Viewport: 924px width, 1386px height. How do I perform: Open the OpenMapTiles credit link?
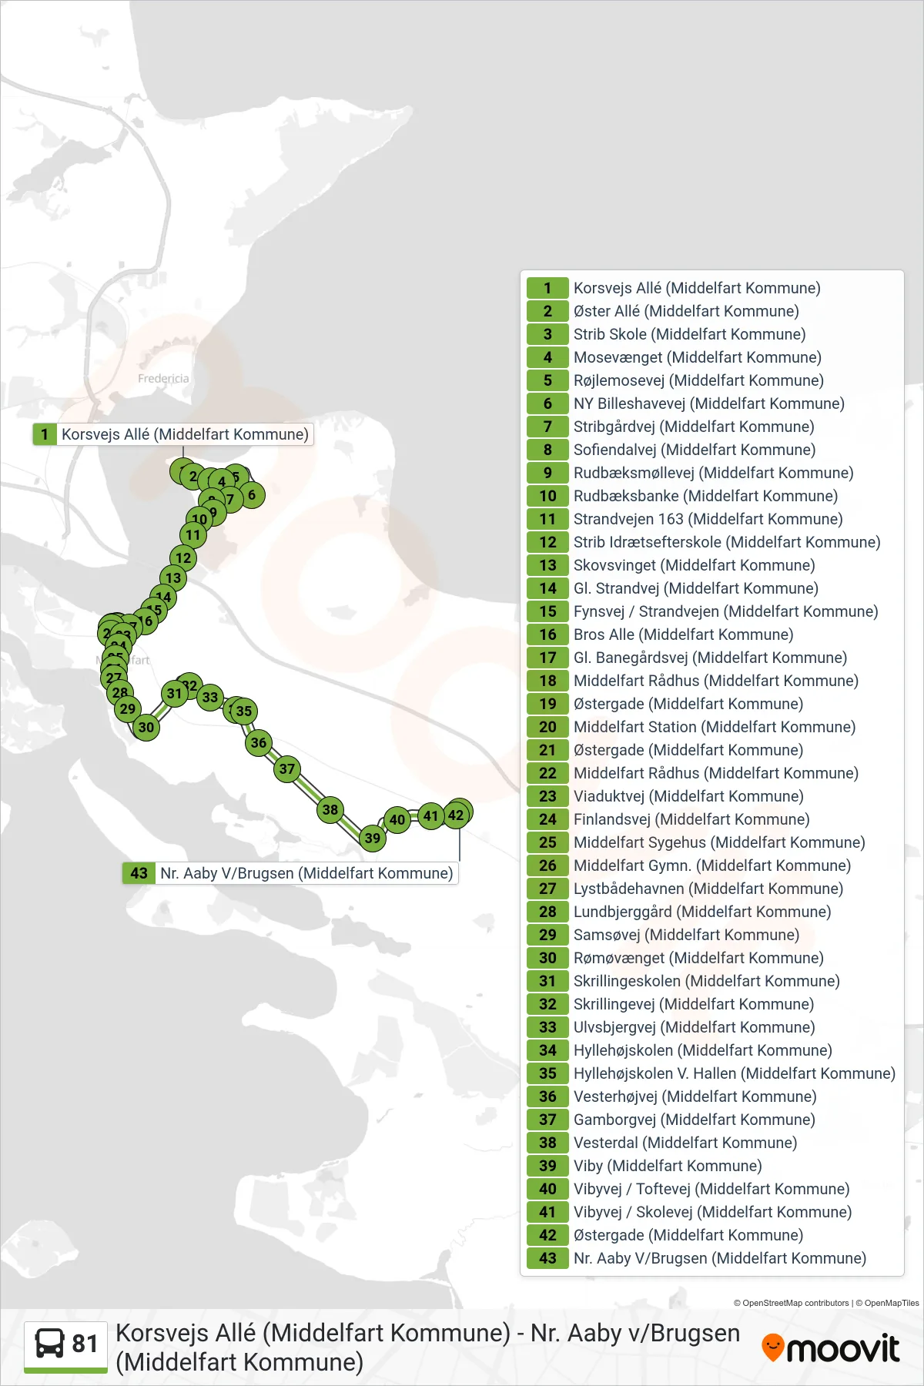point(887,1303)
